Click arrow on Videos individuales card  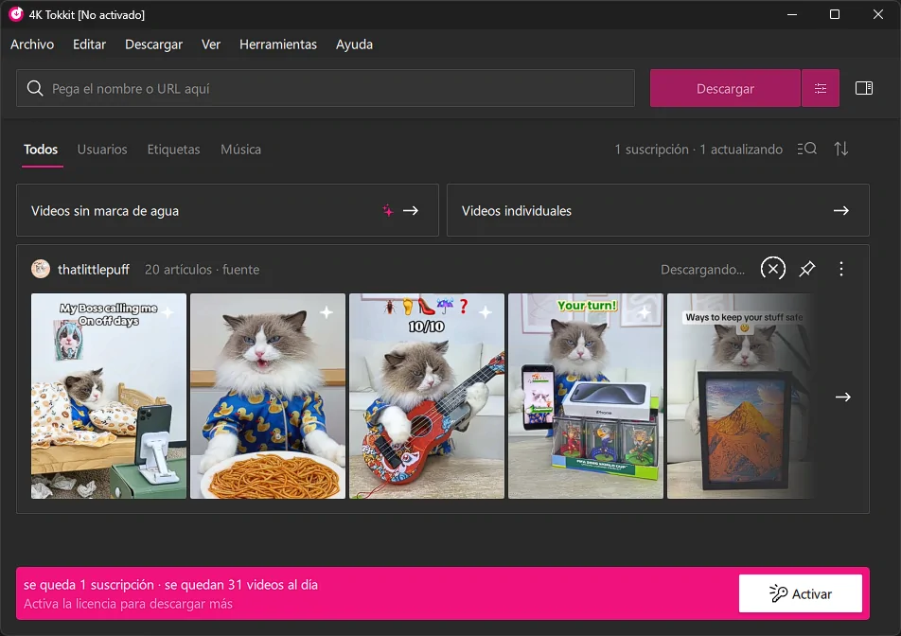click(841, 211)
